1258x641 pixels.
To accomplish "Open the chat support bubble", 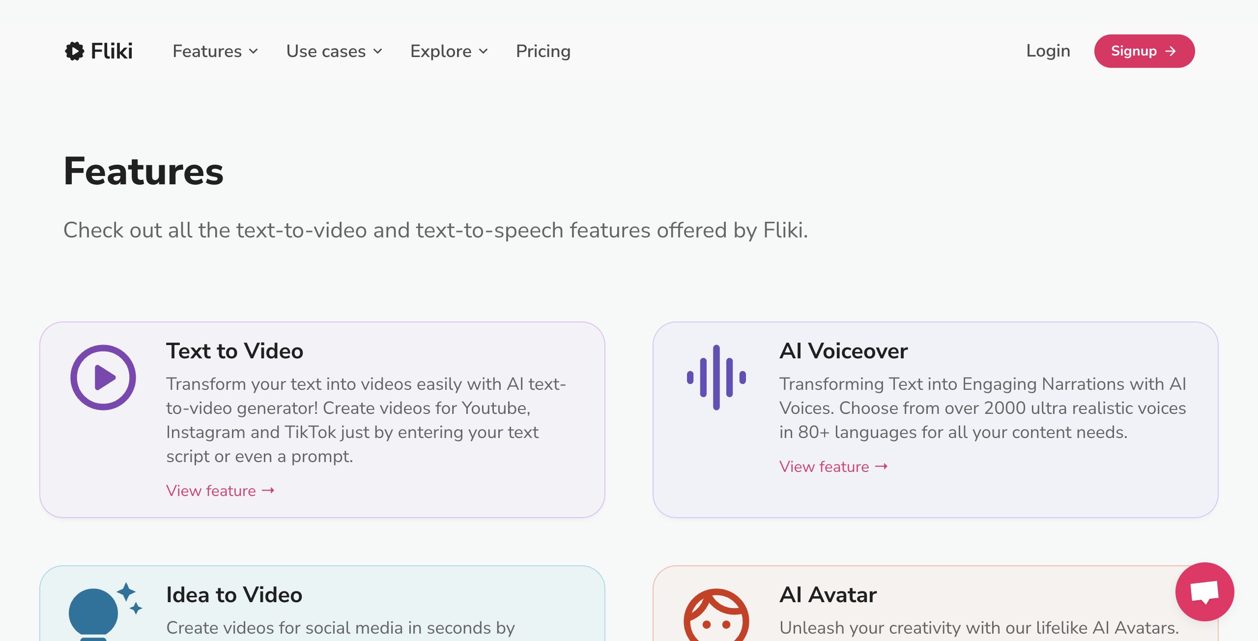I will click(x=1204, y=592).
